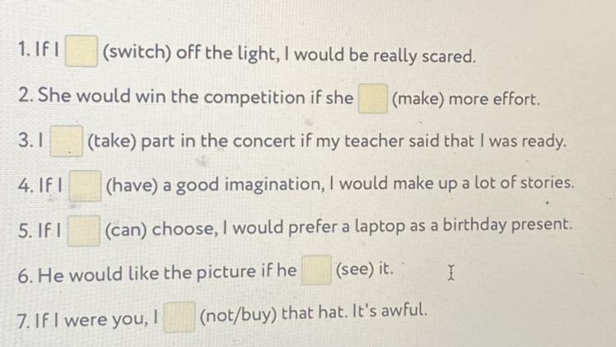Select the blank box before (not/buy)

click(180, 317)
